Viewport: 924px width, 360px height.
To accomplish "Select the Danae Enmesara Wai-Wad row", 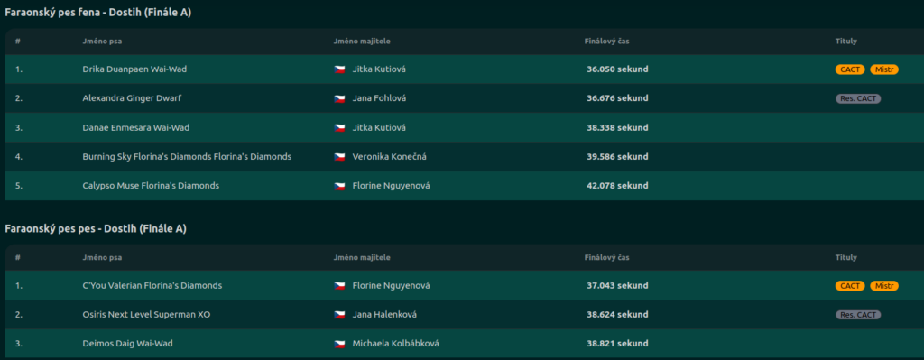I will pyautogui.click(x=465, y=127).
